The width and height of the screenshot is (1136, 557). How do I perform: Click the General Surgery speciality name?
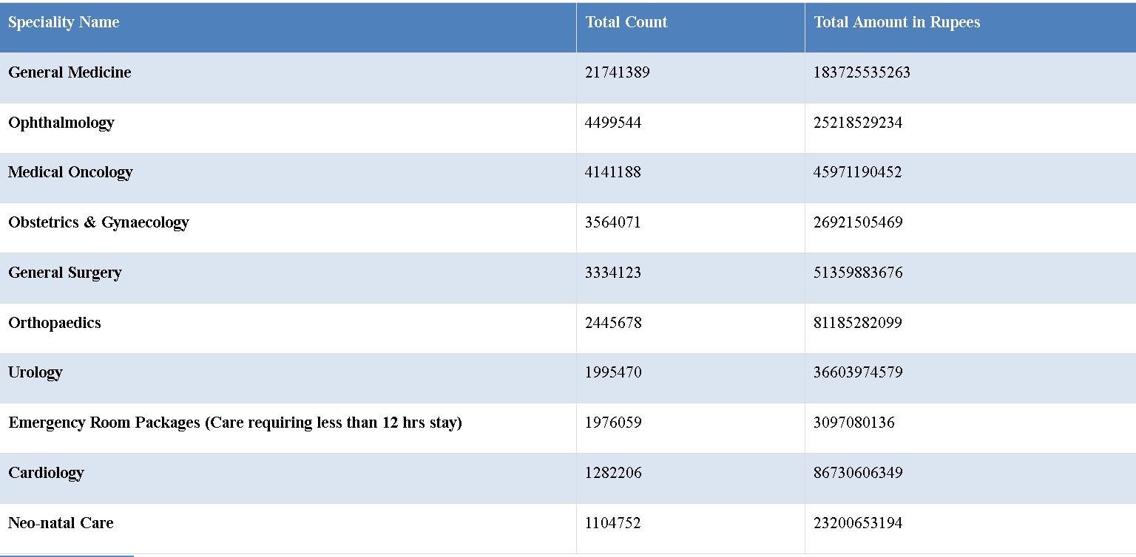(x=65, y=273)
